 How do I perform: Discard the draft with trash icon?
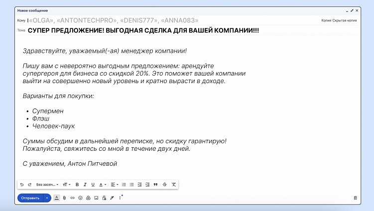(356, 198)
